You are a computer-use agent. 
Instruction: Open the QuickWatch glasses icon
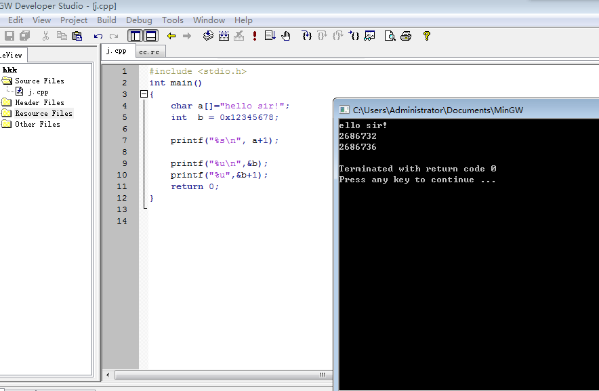(369, 36)
